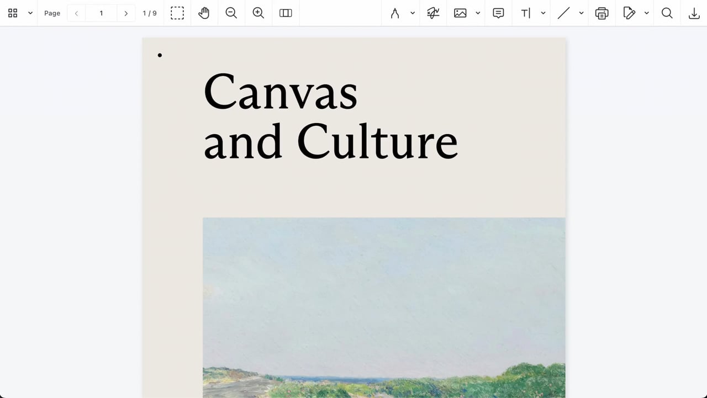Go to the next page
This screenshot has height=398, width=707.
tap(126, 13)
